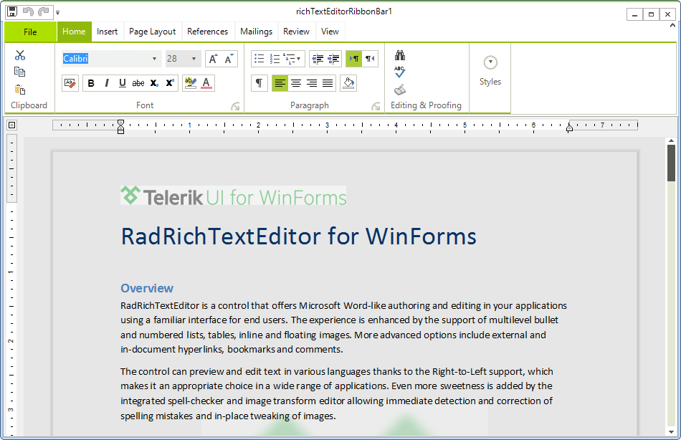
Task: Minimize the richTextEditorRibbonBar1 window
Action: pyautogui.click(x=635, y=14)
